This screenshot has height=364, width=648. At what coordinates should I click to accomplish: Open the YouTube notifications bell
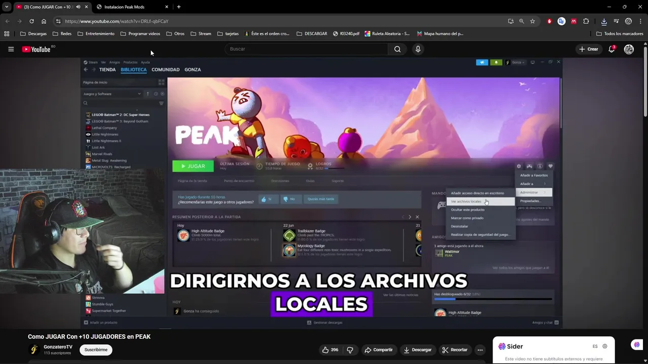click(612, 49)
